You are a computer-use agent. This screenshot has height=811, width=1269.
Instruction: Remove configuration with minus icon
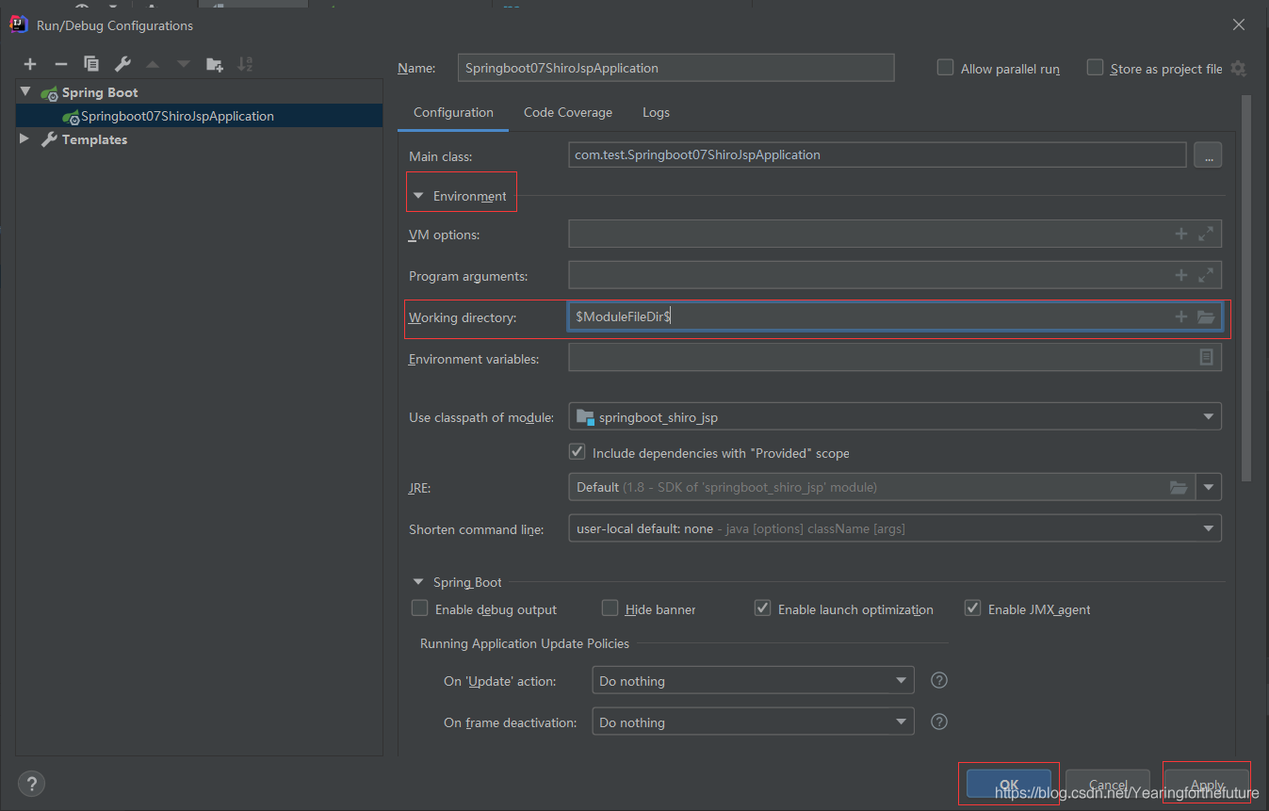tap(61, 64)
